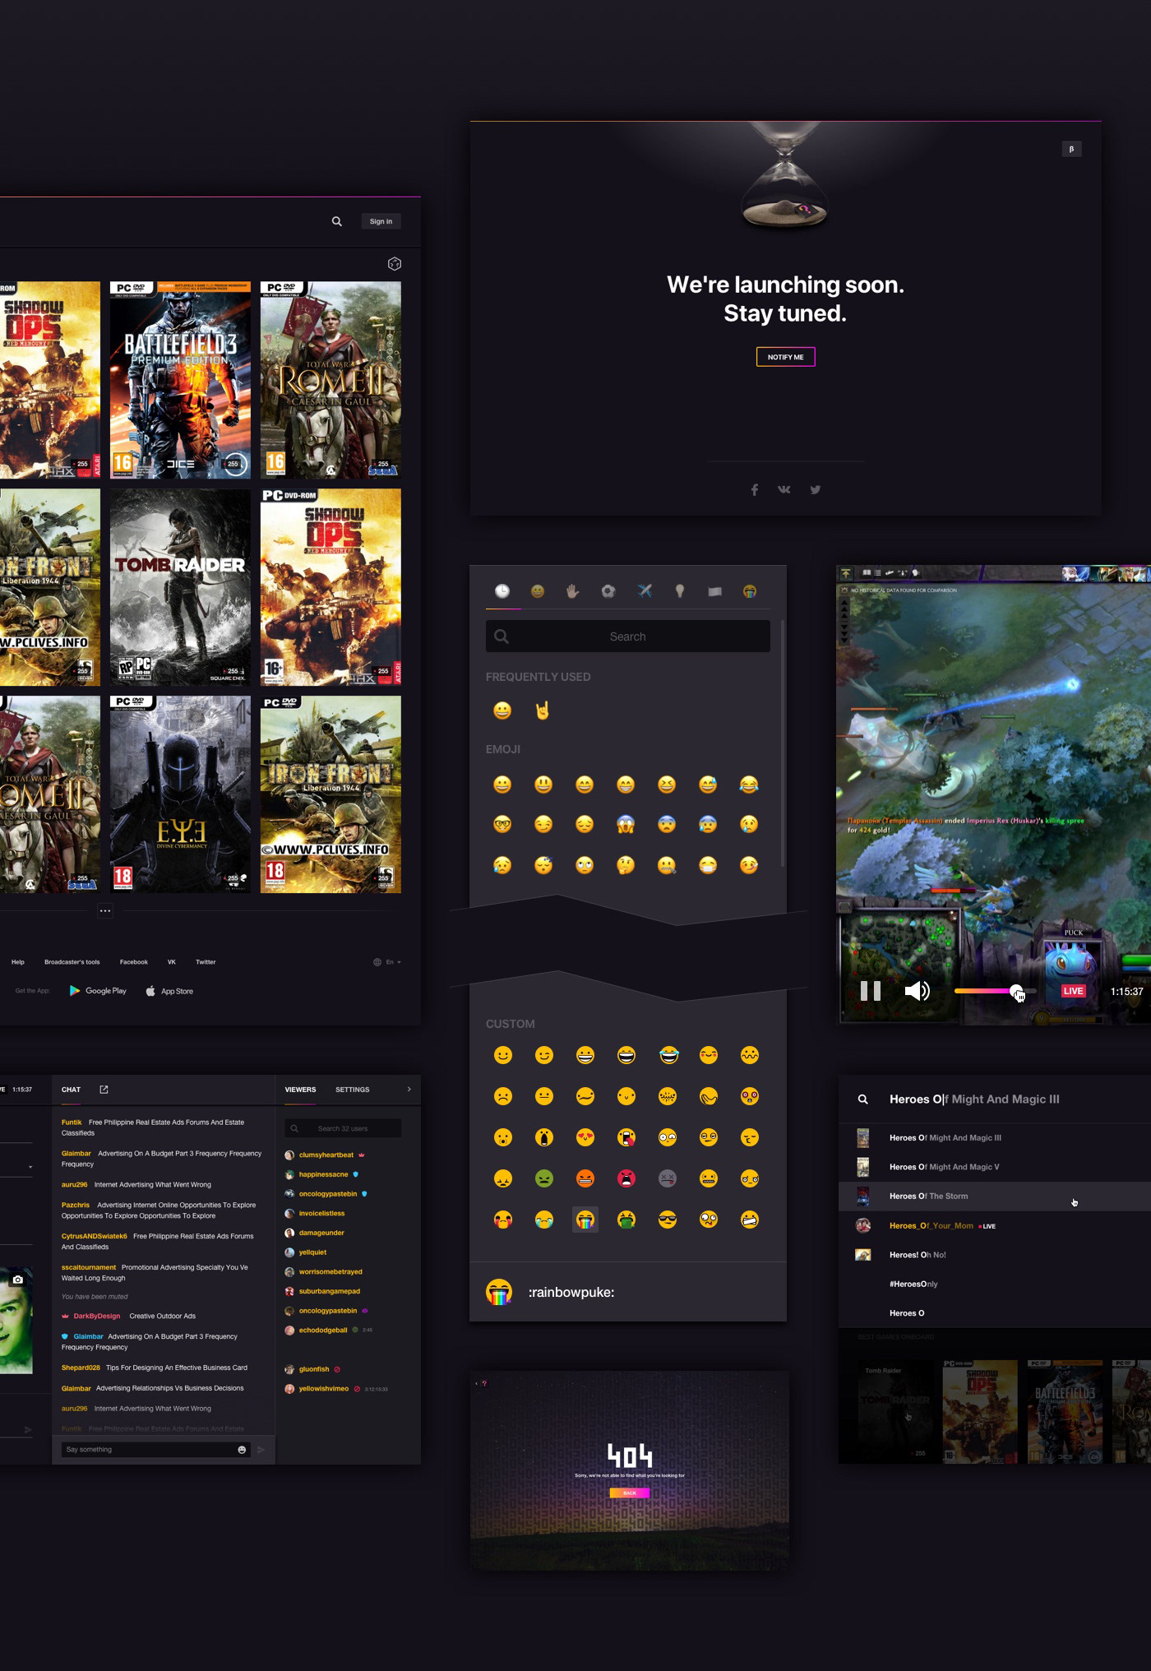Send chat message with arrow icon

point(261,1450)
